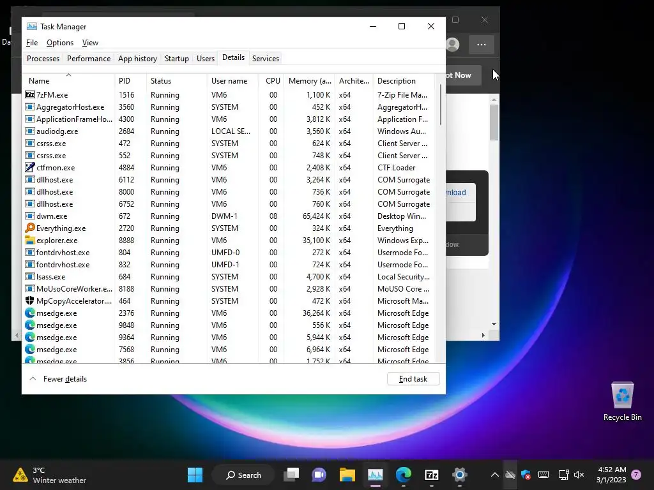The image size is (654, 490).
Task: Select csrss.exe with PID 472
Action: (229, 143)
